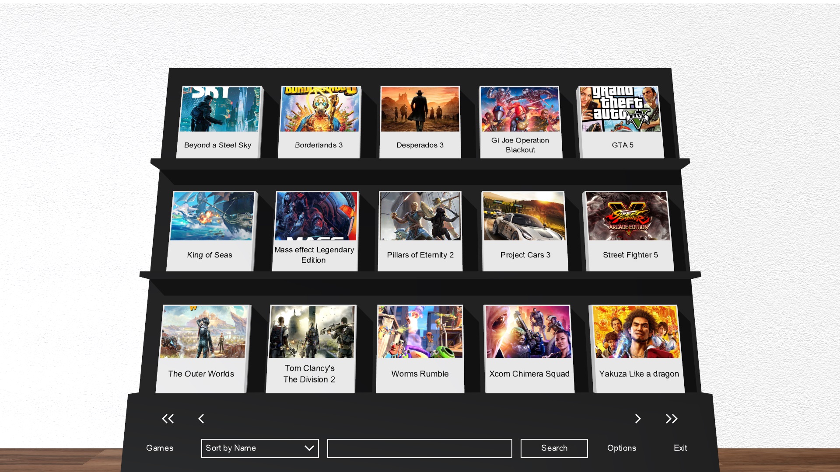Select the Mass Effect Legendary Edition cover
Screen dimensions: 840x472
coord(316,216)
